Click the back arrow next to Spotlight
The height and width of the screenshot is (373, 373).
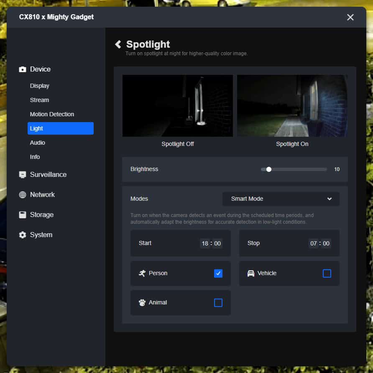pyautogui.click(x=118, y=44)
